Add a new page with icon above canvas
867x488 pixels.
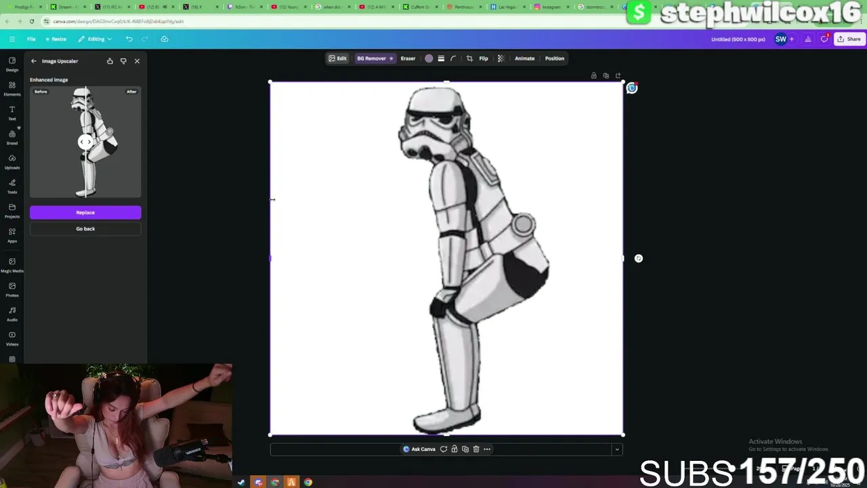tap(618, 75)
